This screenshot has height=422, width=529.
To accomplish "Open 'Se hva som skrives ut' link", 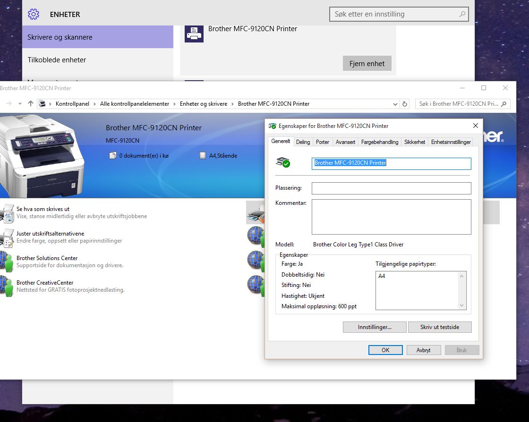I will (x=43, y=209).
